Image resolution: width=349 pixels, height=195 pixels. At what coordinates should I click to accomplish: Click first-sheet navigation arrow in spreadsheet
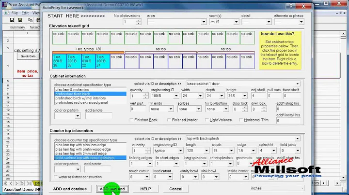[5, 183]
